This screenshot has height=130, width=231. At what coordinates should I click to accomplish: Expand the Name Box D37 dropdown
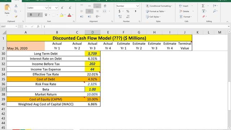[x=16, y=26]
